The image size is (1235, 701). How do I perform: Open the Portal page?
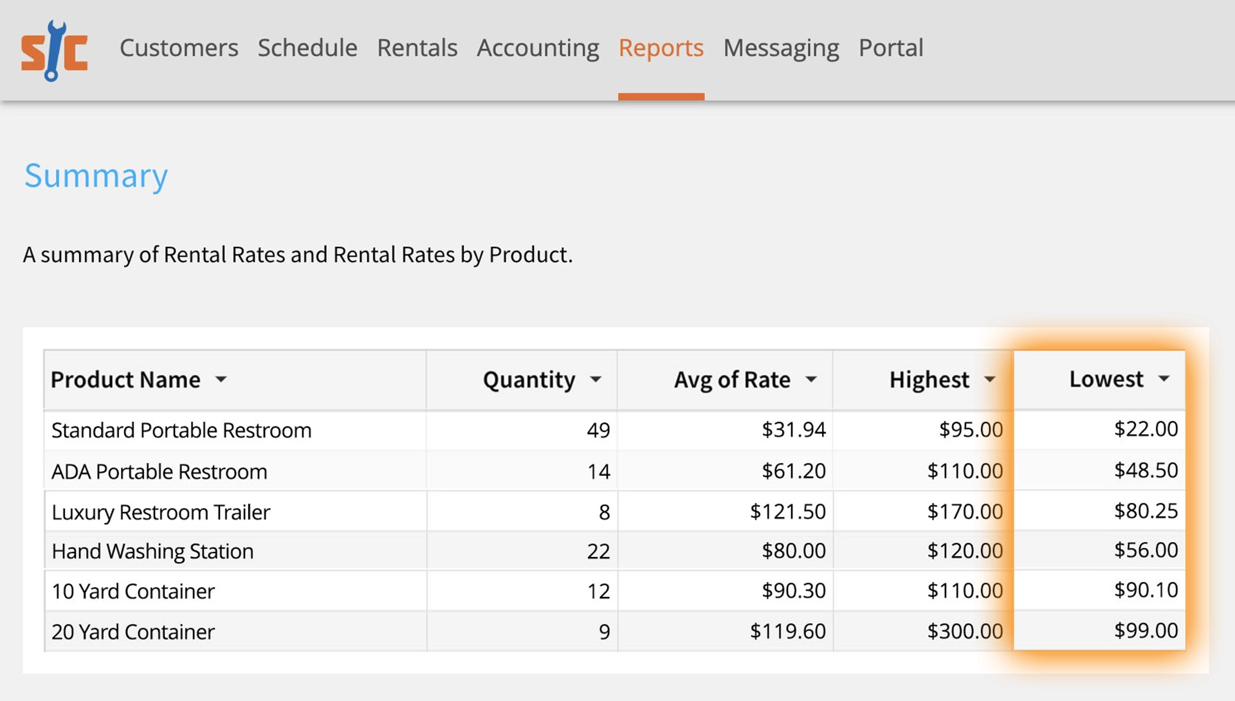891,48
